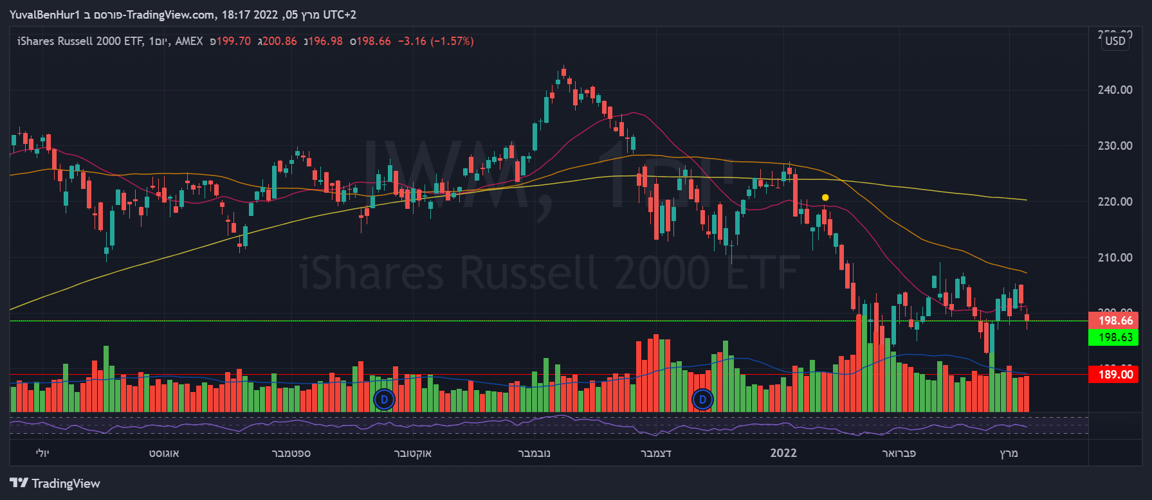Image resolution: width=1152 pixels, height=500 pixels.
Task: Click the פברואר month label
Action: [x=899, y=453]
